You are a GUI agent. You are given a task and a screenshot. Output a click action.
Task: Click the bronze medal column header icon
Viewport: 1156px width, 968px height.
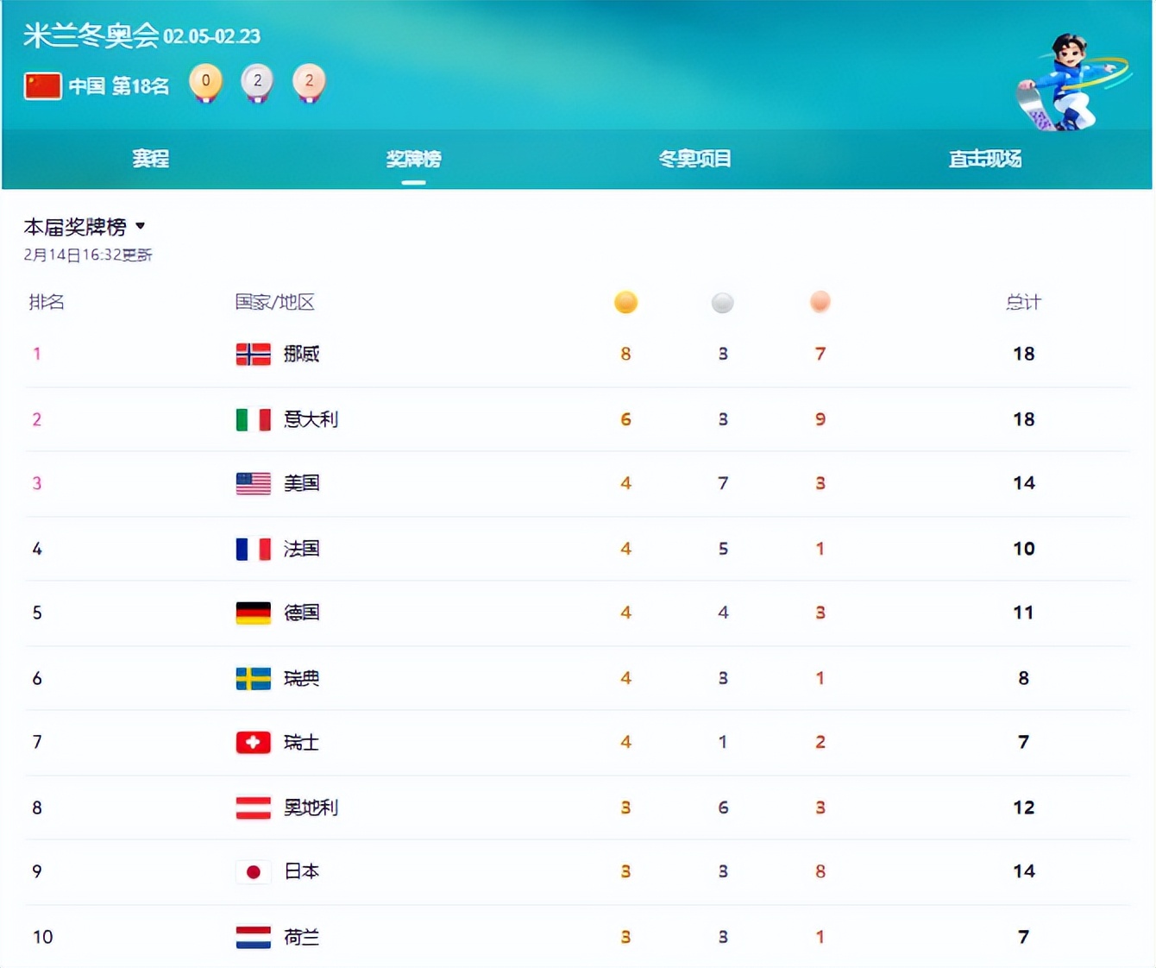820,302
